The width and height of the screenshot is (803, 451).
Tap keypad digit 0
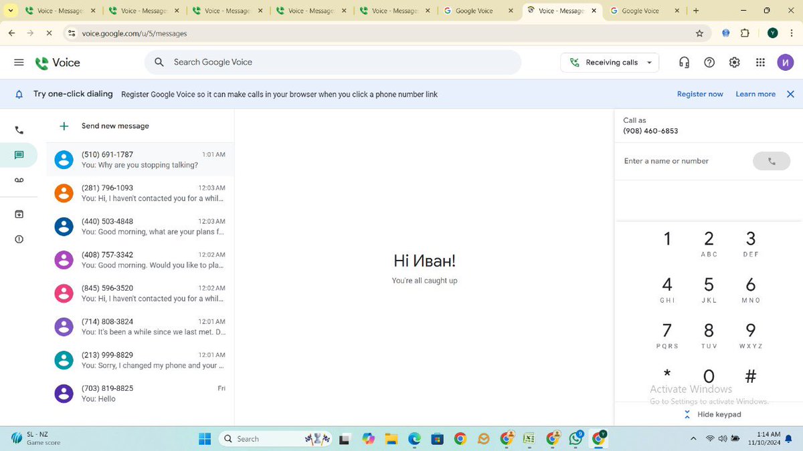[709, 377]
